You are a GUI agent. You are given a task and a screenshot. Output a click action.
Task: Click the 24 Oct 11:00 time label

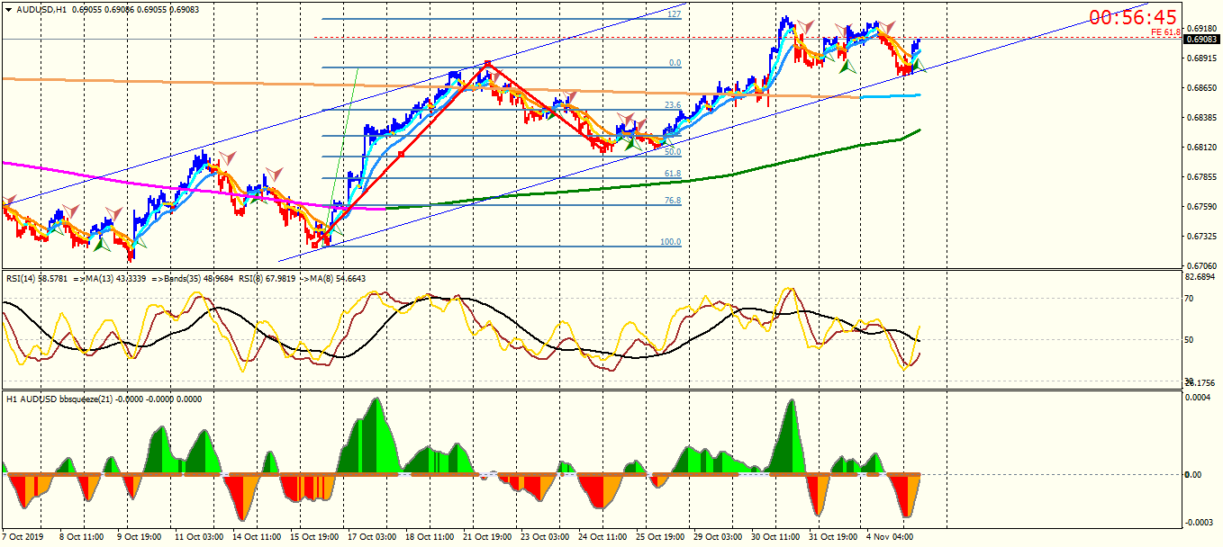[602, 537]
